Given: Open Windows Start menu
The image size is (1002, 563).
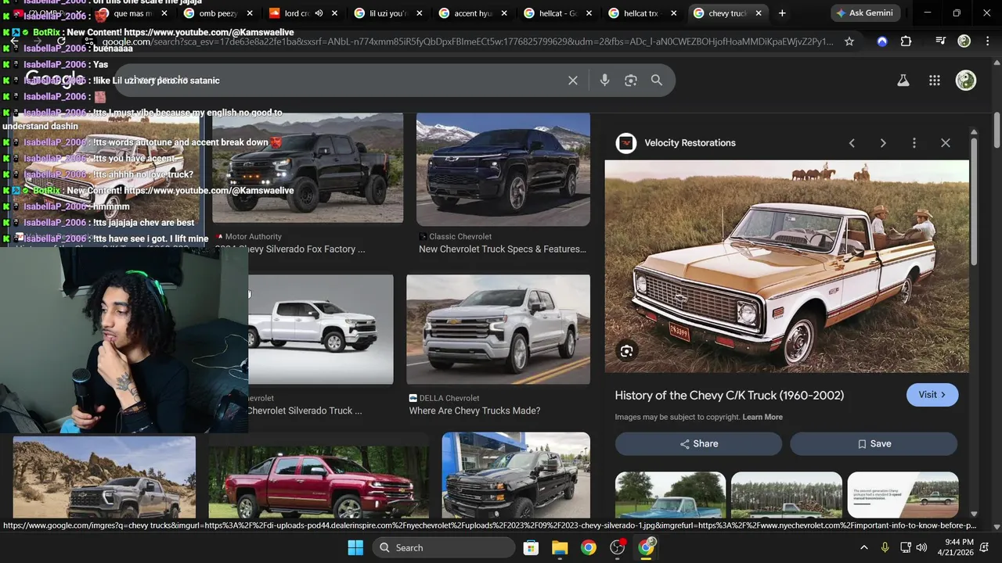Looking at the screenshot, I should pos(355,547).
